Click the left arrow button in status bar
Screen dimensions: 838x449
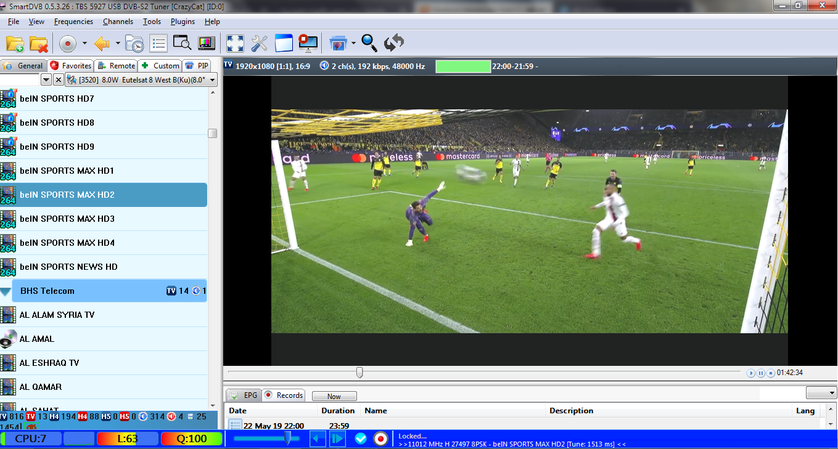tap(318, 439)
